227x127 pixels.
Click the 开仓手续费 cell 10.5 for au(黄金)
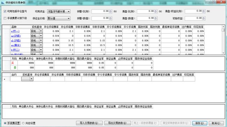[x=67, y=45]
